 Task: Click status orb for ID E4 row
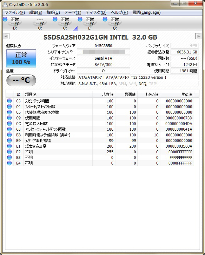(x=10, y=163)
